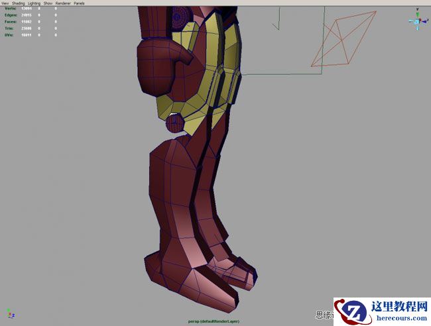The image size is (431, 326).
Task: Click the UVs label in the poly count HUD
Action: pyautogui.click(x=9, y=35)
